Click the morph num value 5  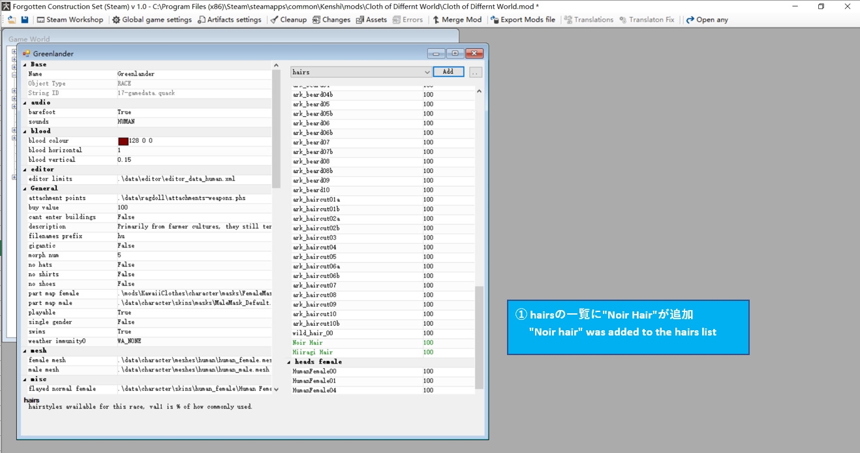[x=119, y=255]
